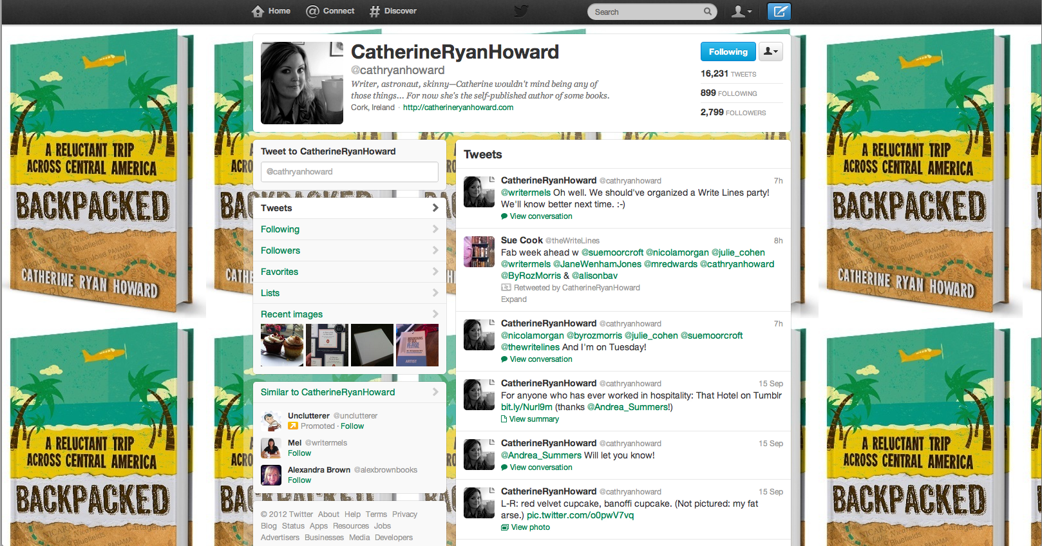View the 899 following count
This screenshot has width=1042, height=546.
[729, 93]
